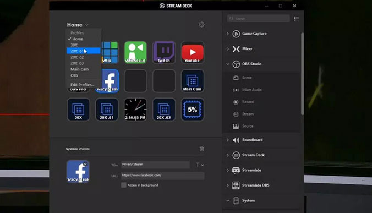Expand the Mixer category
This screenshot has height=213, width=372.
click(x=227, y=49)
